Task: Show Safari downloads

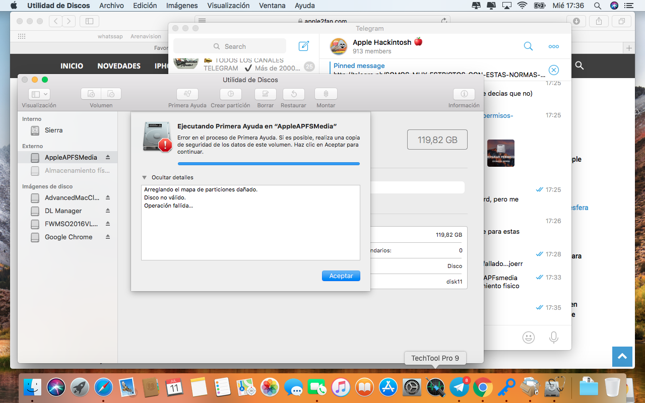Action: point(576,21)
